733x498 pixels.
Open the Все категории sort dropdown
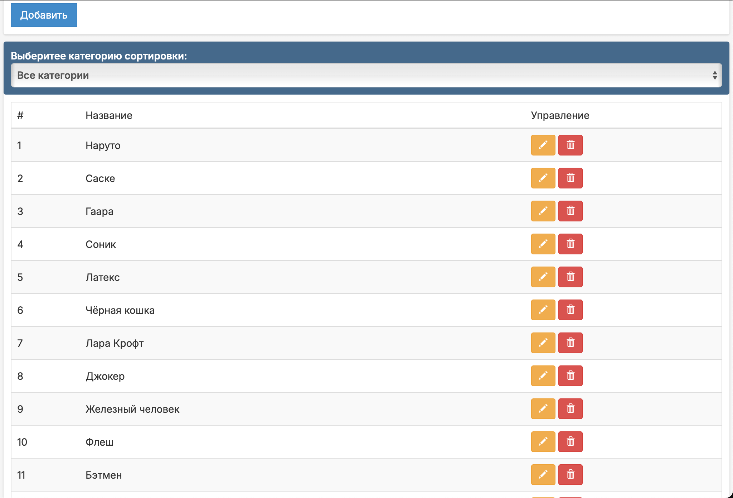click(366, 75)
